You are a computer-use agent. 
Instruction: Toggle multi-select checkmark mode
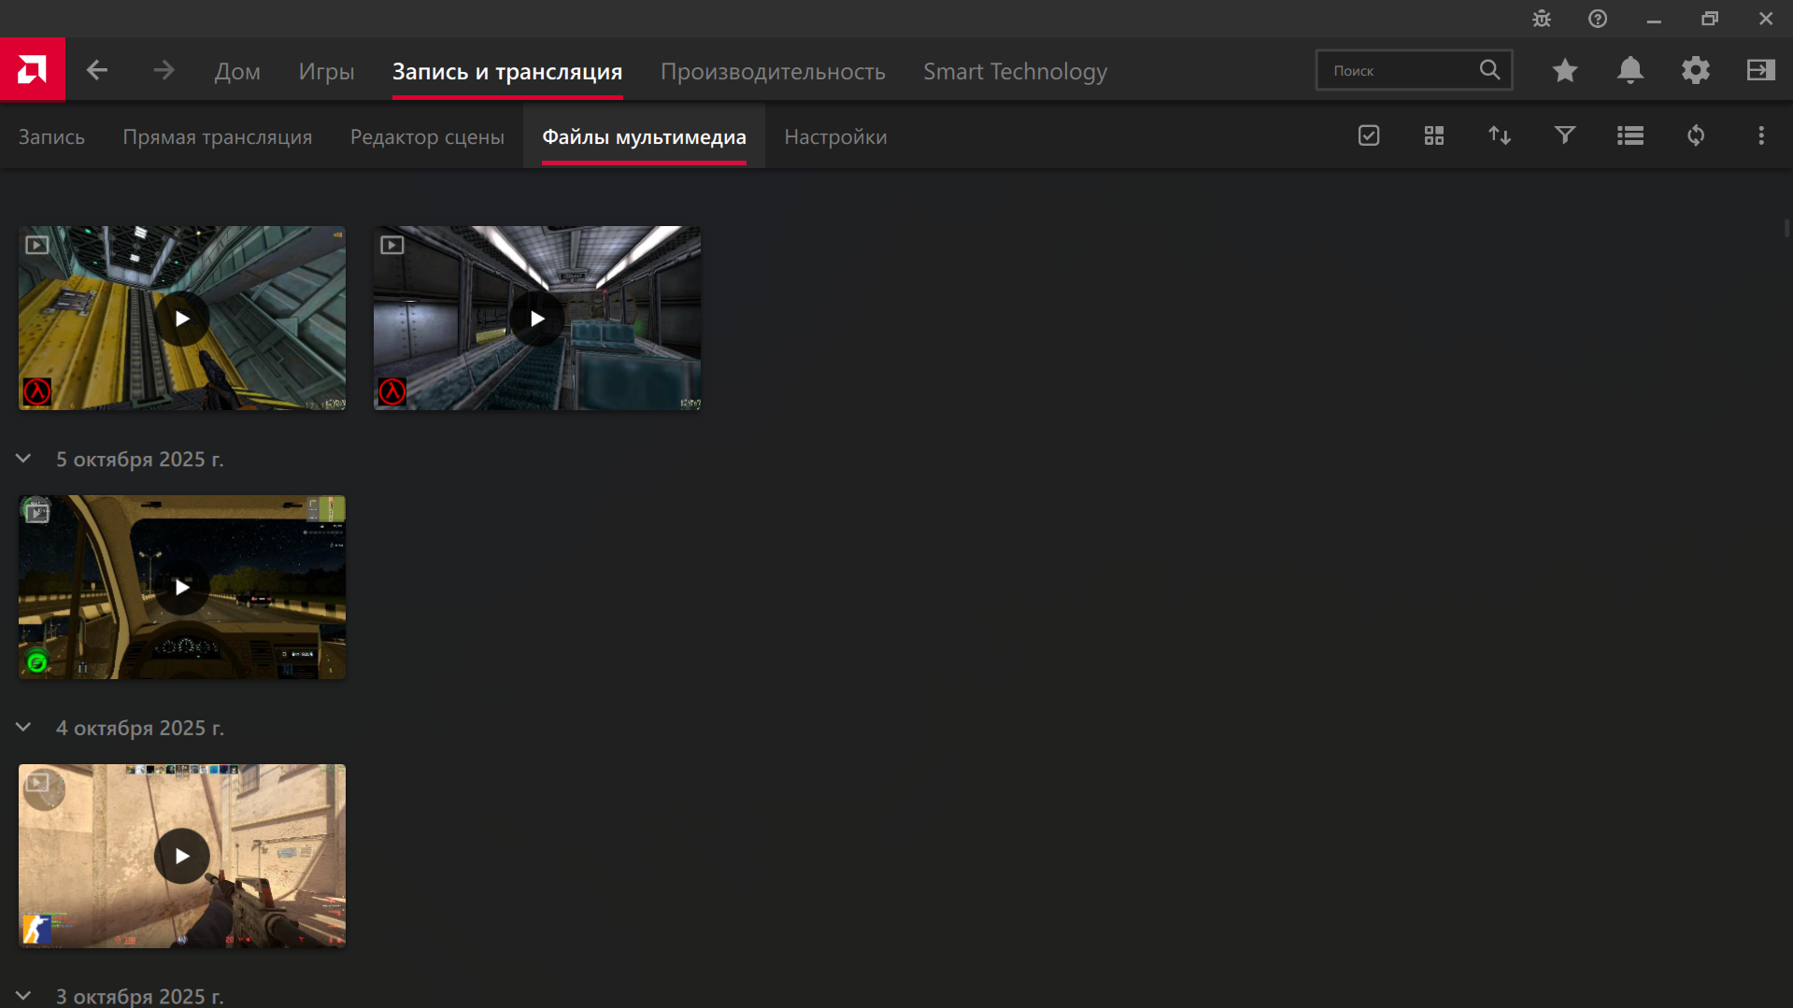pos(1369,135)
